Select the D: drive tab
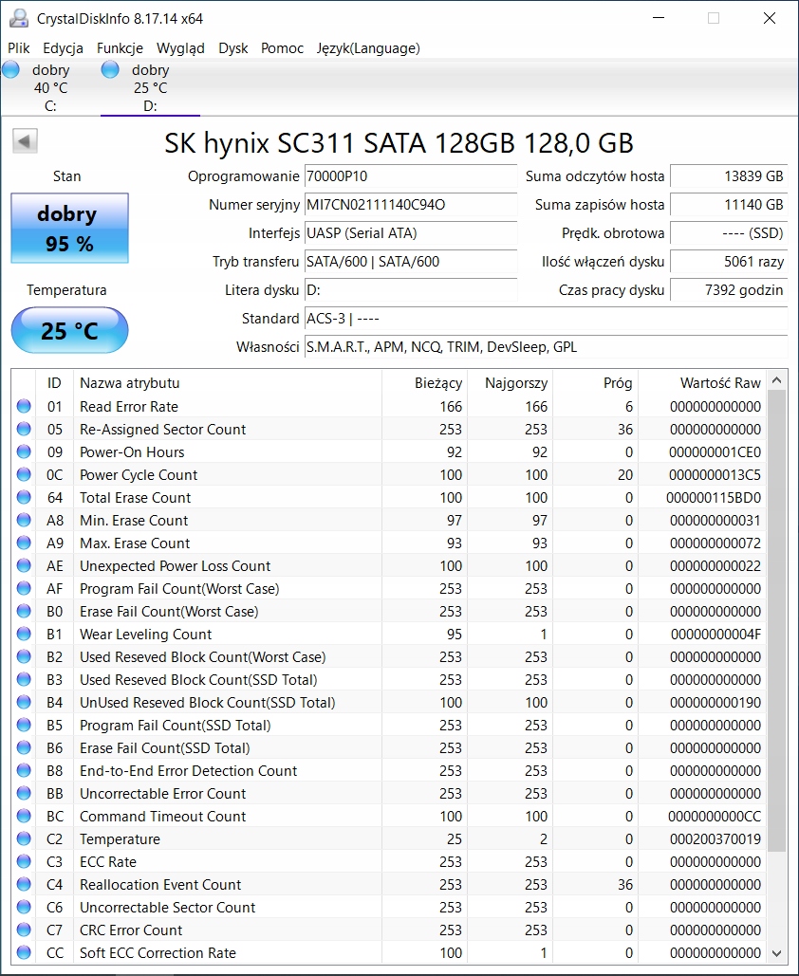 (149, 88)
